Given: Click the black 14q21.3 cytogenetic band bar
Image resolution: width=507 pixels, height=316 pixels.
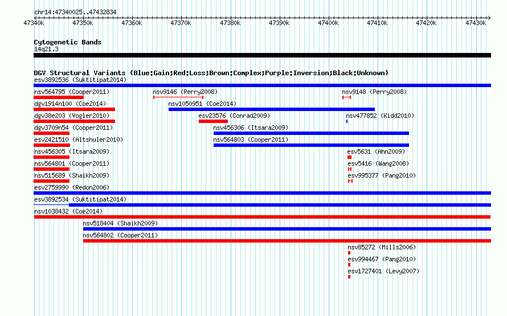Looking at the screenshot, I should [262, 55].
